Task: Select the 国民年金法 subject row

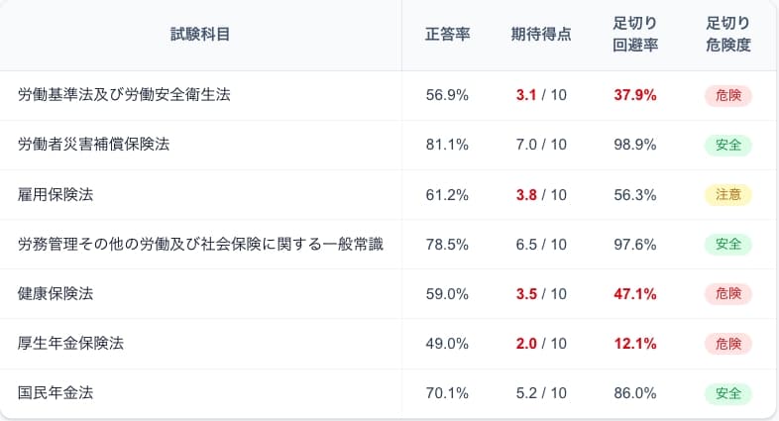Action: pyautogui.click(x=56, y=392)
